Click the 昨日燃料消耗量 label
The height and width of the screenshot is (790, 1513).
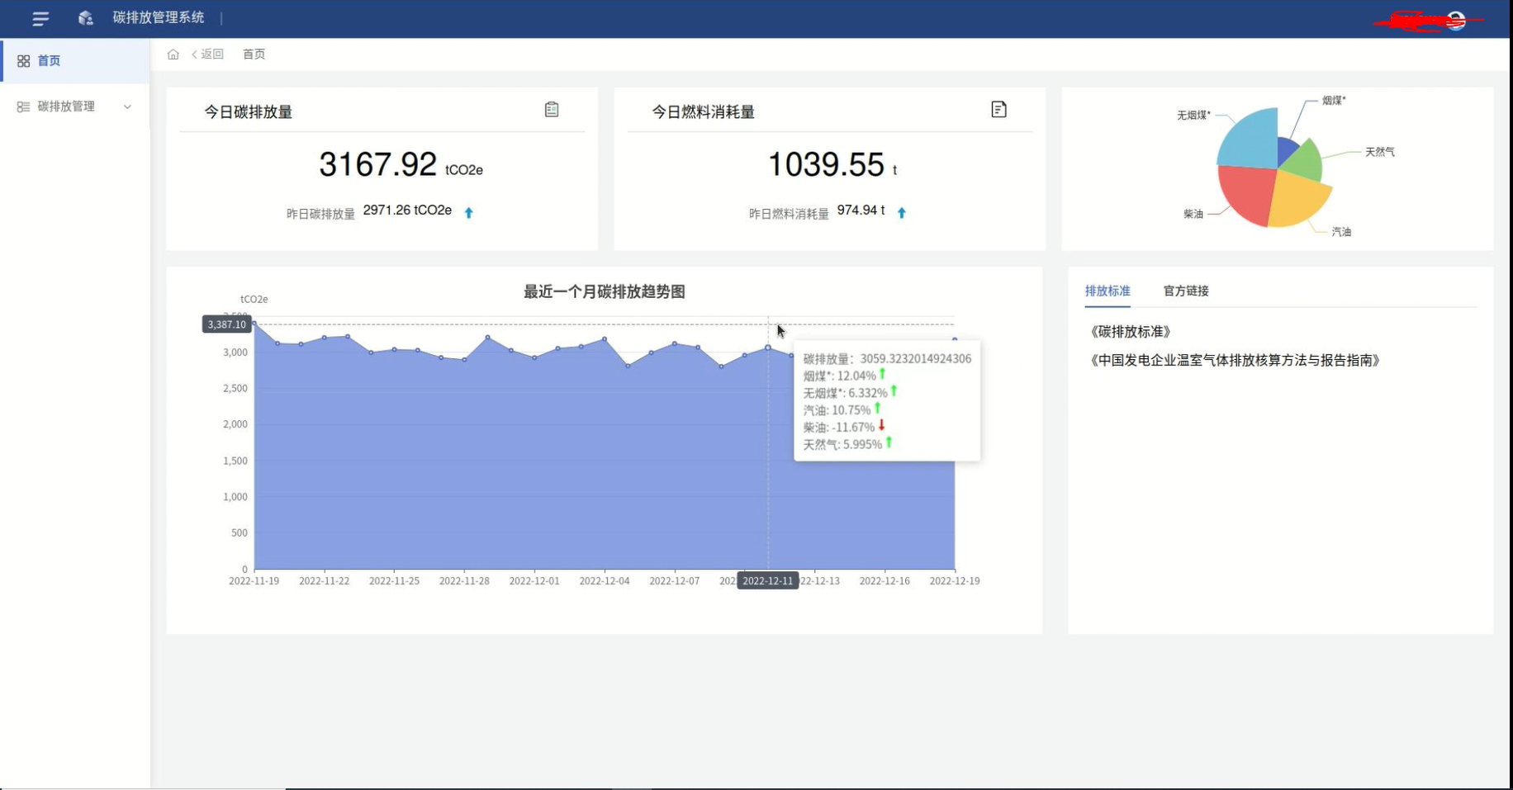pos(789,214)
